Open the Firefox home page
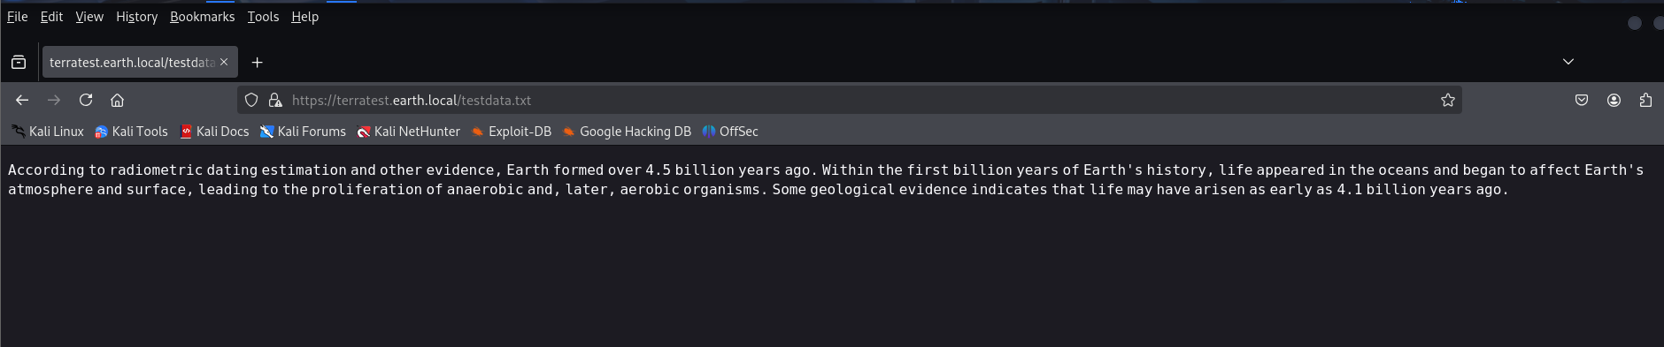The image size is (1664, 347). [x=117, y=100]
